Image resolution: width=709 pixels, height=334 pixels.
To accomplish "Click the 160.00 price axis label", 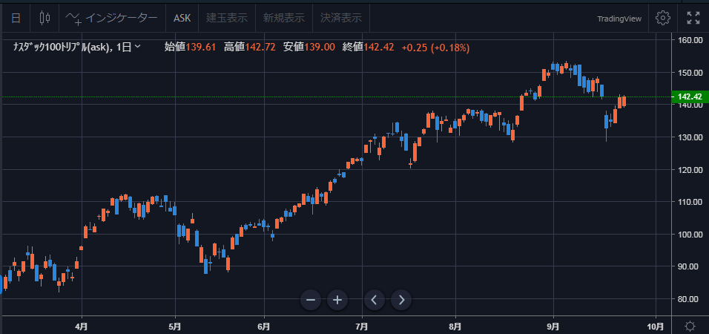I will (x=690, y=40).
